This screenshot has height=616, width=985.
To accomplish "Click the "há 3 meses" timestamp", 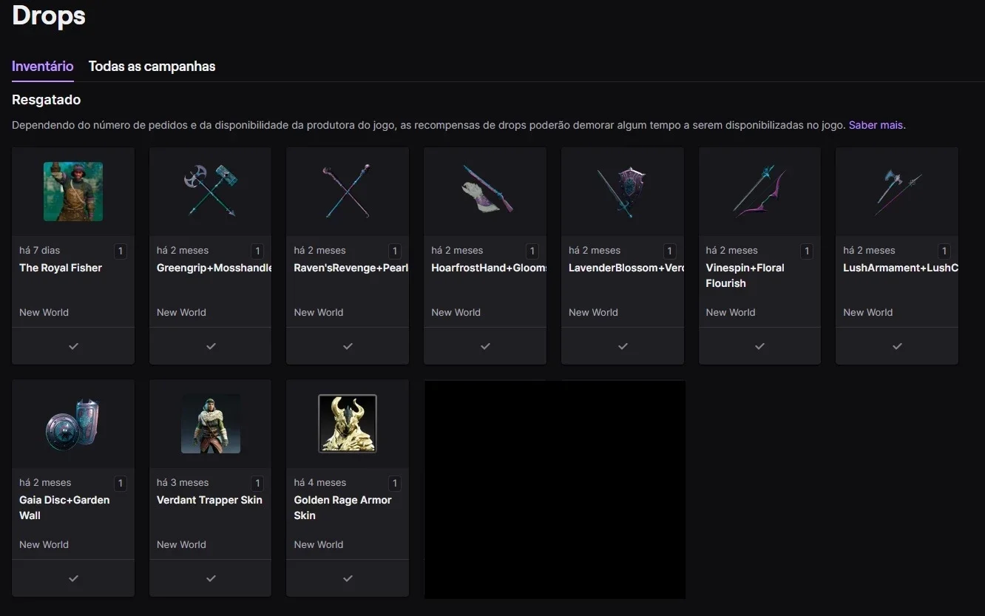I will [183, 482].
